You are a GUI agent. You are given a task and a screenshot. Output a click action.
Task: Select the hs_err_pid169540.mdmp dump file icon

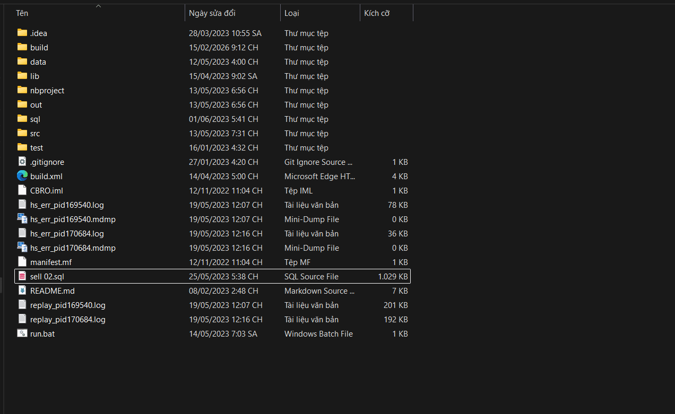(x=22, y=219)
